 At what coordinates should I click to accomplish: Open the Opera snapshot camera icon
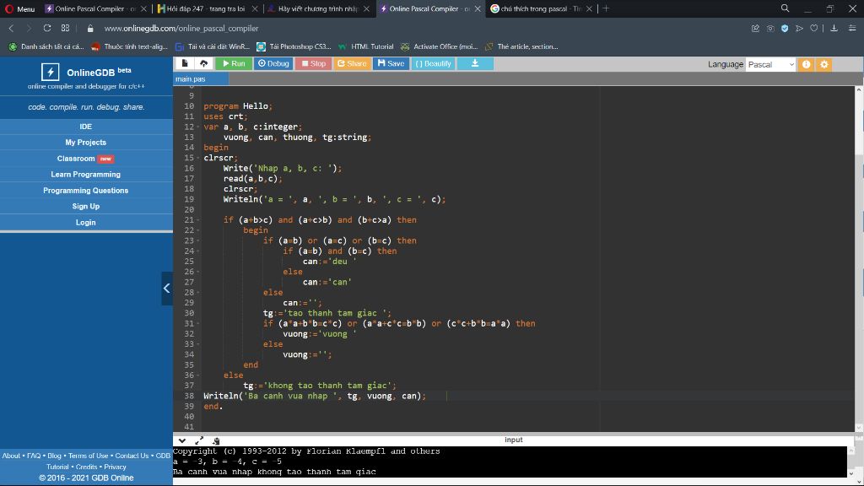pyautogui.click(x=770, y=28)
